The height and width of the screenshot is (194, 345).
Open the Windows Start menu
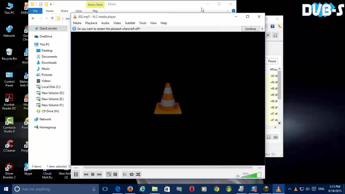(x=6, y=189)
